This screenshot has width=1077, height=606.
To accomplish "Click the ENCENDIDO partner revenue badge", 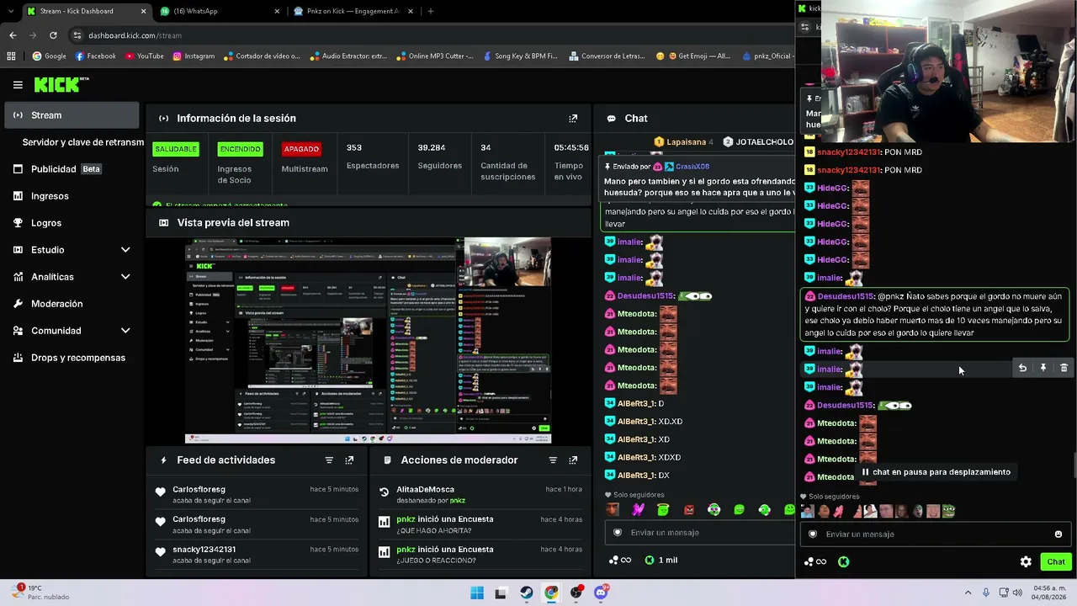I will pyautogui.click(x=240, y=149).
